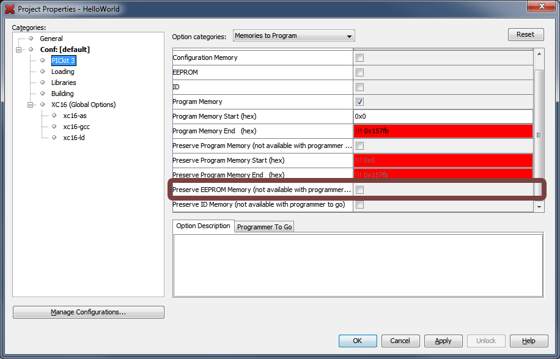Image resolution: width=560 pixels, height=359 pixels.
Task: Open the Option categories dropdown
Action: click(x=293, y=36)
